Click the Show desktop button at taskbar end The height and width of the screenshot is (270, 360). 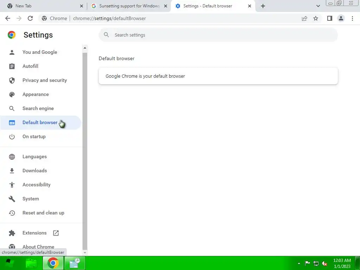click(358, 263)
